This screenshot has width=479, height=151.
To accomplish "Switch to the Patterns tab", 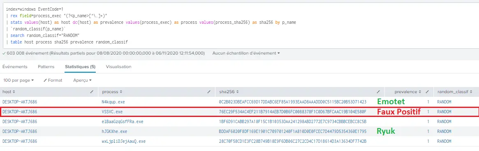I will (46, 66).
